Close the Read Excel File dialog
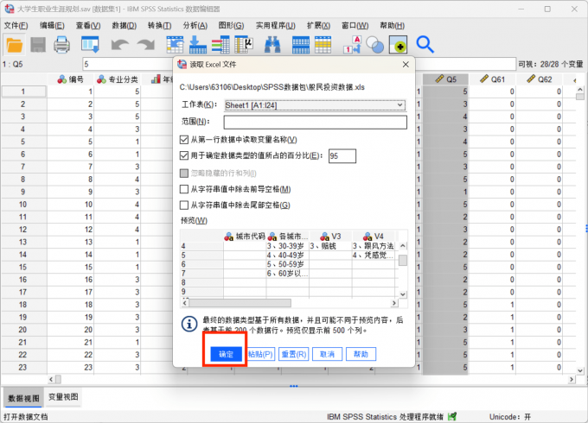Image resolution: width=588 pixels, height=423 pixels. click(406, 65)
